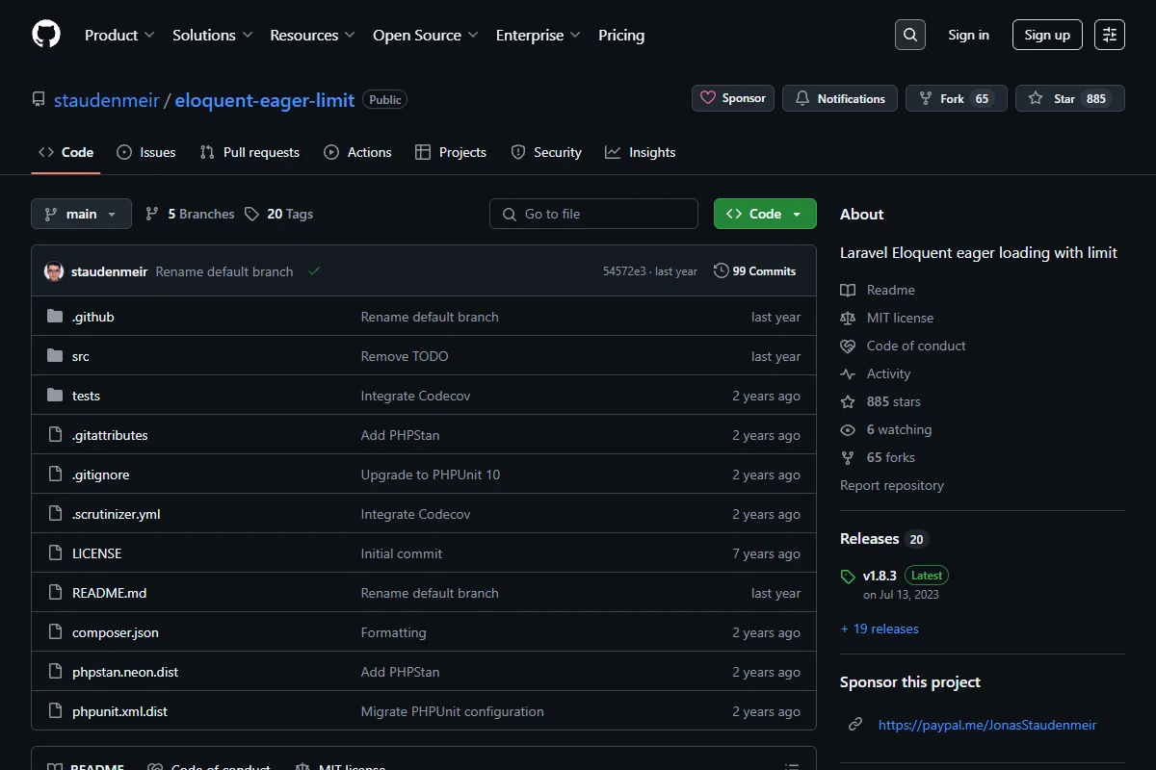
Task: Click the Sign up button
Action: click(1047, 35)
